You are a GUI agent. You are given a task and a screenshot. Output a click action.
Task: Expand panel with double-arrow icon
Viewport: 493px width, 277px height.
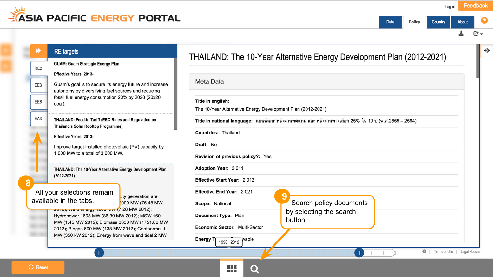(38, 51)
